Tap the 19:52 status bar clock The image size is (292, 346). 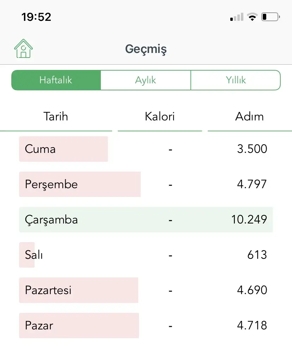[x=36, y=17]
